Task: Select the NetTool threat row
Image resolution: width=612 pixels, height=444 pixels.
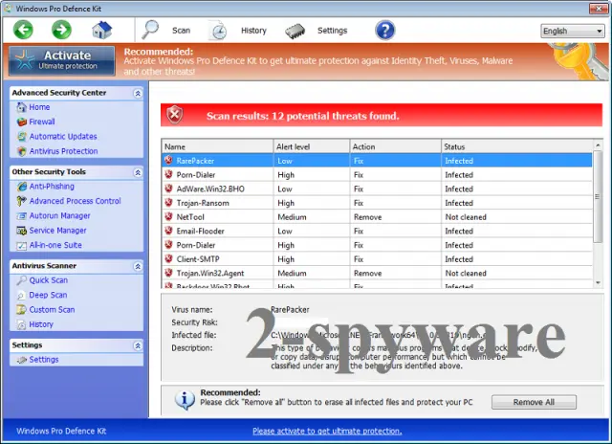Action: click(x=377, y=216)
